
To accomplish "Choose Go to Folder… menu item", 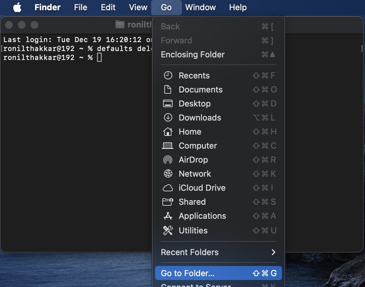I will click(218, 273).
